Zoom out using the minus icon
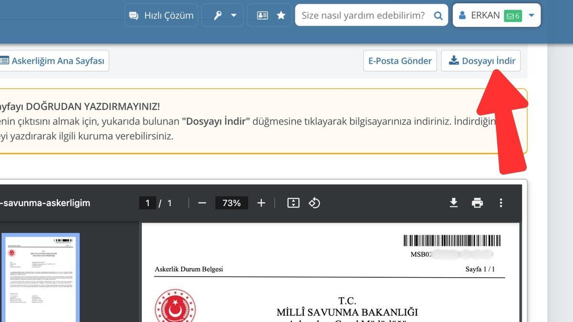The image size is (573, 322). click(x=202, y=203)
